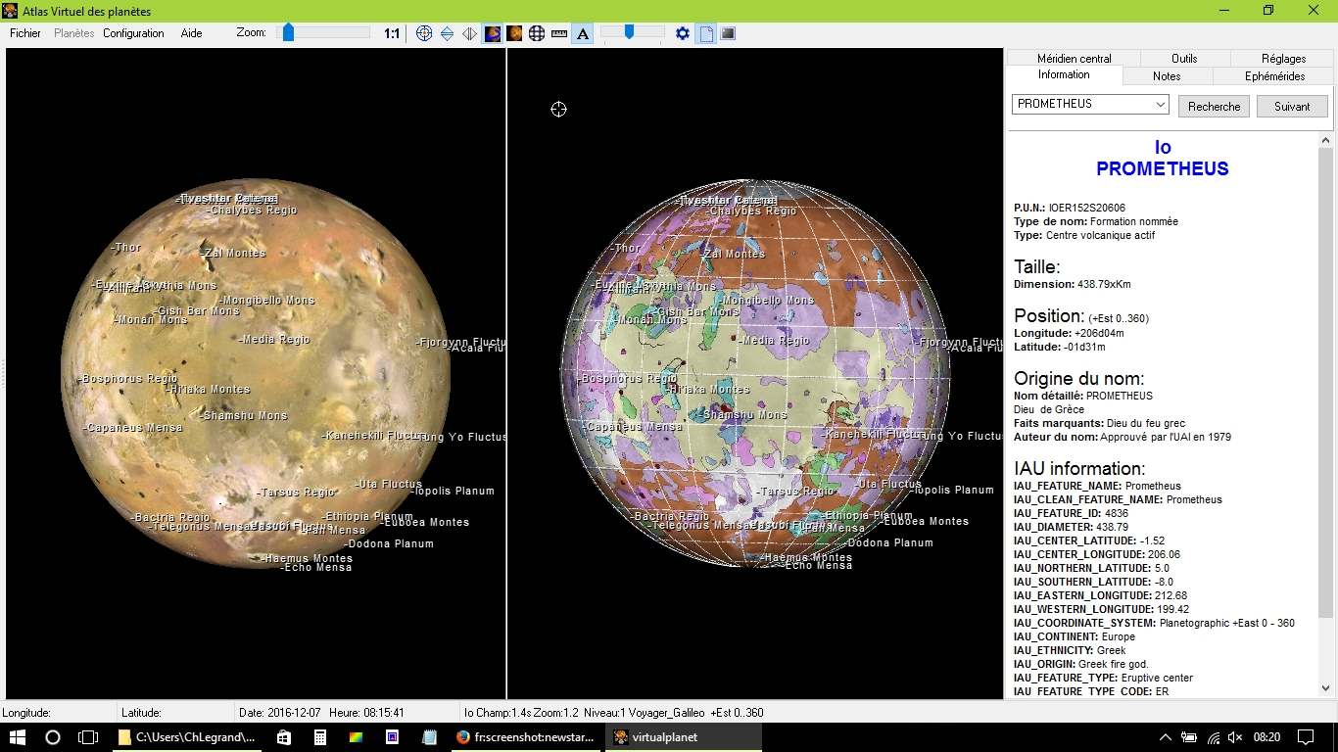Click the Haemus Montes label on the left globe

tap(308, 559)
